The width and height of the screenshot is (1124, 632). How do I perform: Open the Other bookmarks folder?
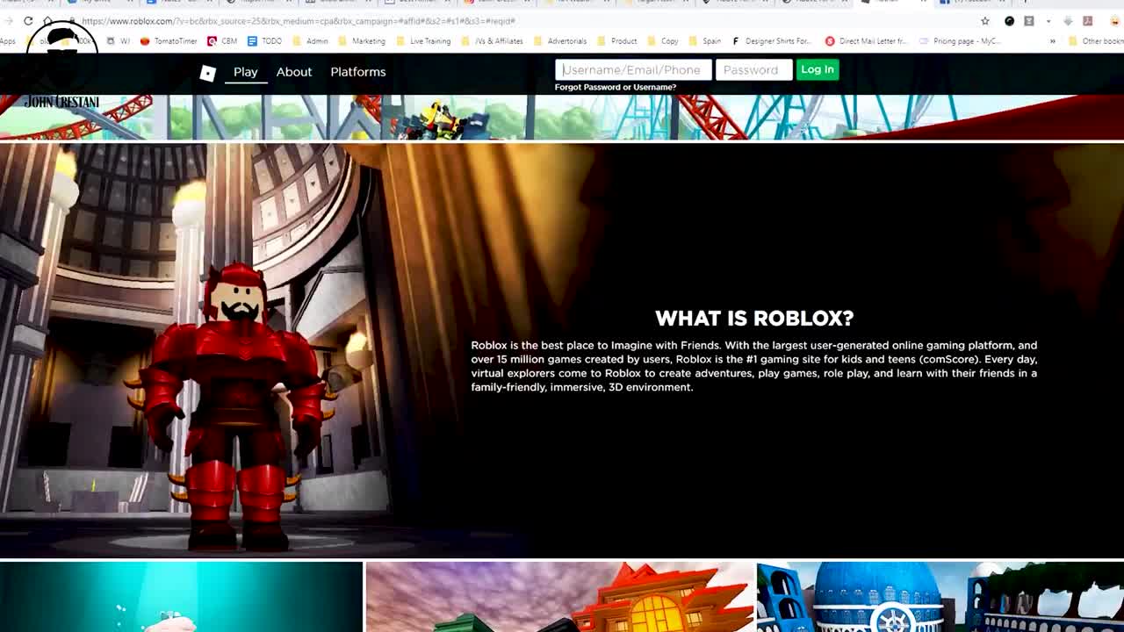1097,41
